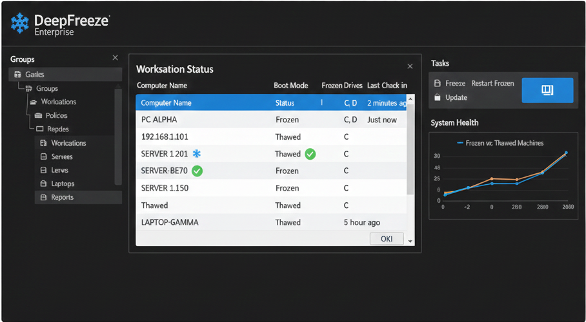Image resolution: width=586 pixels, height=322 pixels.
Task: Click the Polices folder icon in the tree
Action: pyautogui.click(x=39, y=116)
